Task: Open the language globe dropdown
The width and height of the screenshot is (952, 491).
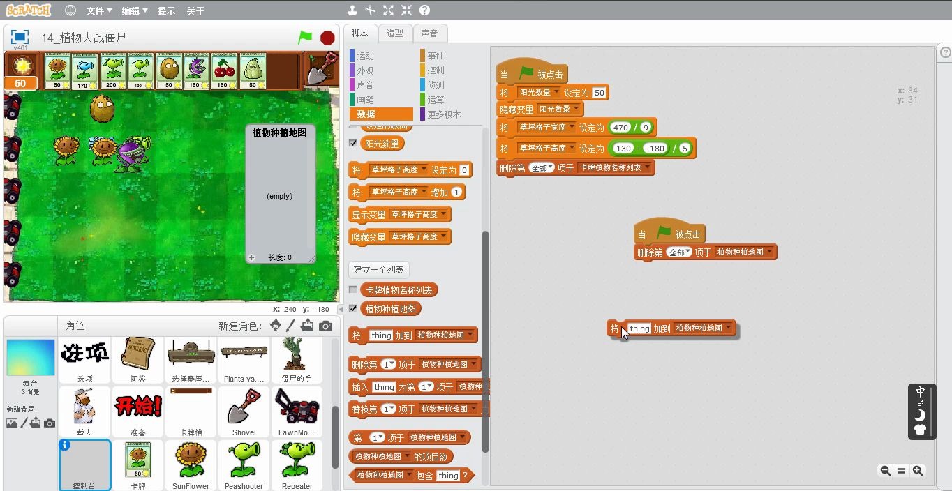Action: [70, 10]
